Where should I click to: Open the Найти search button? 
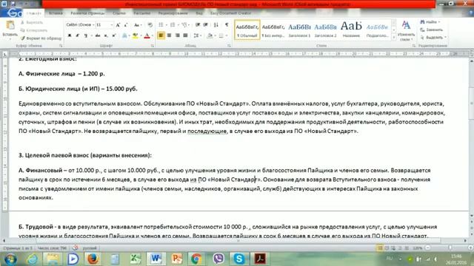click(x=430, y=22)
